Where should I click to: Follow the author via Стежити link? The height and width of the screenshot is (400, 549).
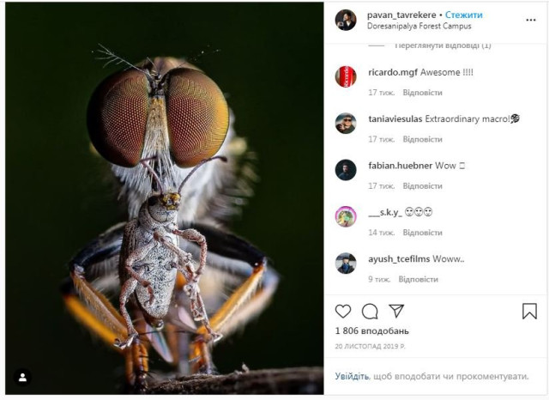tap(463, 15)
